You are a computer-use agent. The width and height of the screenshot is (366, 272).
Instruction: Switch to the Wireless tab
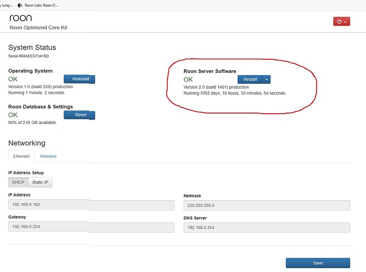48,156
